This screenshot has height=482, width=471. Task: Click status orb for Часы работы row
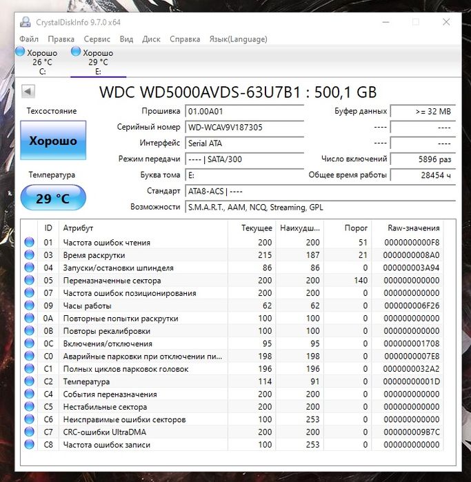(29, 305)
